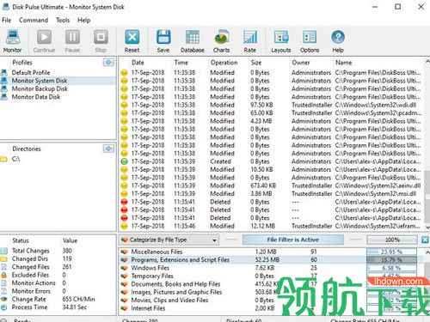Click the 100% filter indicator
This screenshot has width=430, height=322.
tap(392, 240)
